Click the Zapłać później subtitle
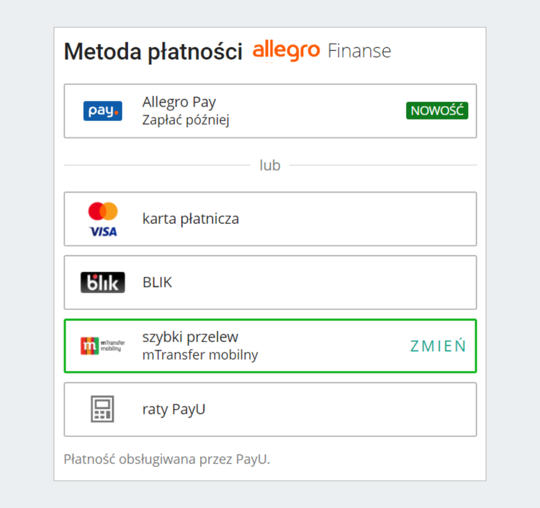 pos(185,120)
